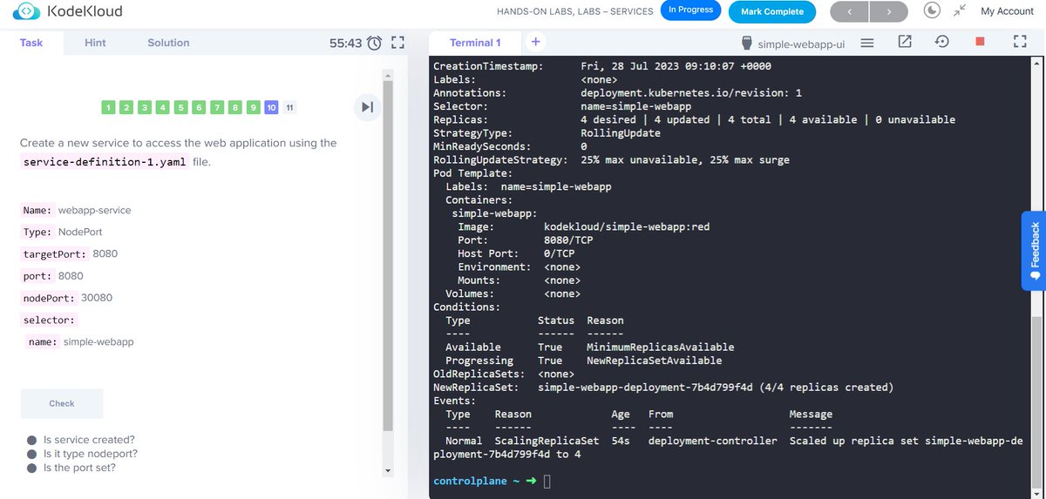The height and width of the screenshot is (499, 1046).
Task: Skip to next question icon
Action: coord(367,107)
